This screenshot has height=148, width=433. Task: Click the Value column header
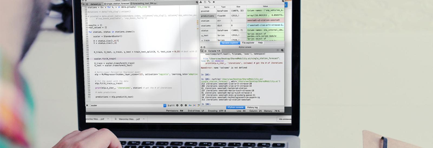coord(265,6)
